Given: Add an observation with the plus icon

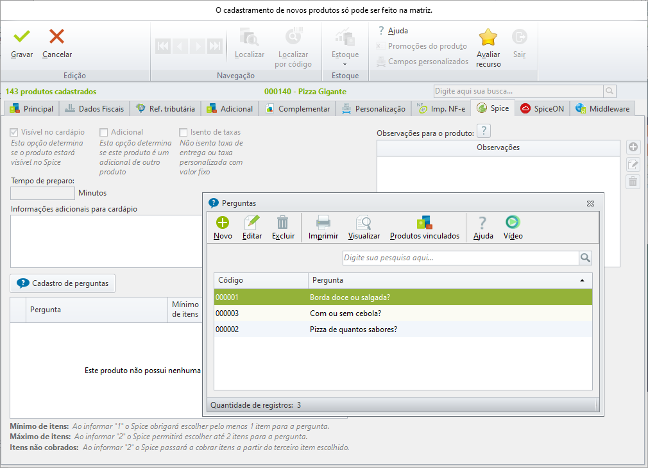Looking at the screenshot, I should 633,147.
